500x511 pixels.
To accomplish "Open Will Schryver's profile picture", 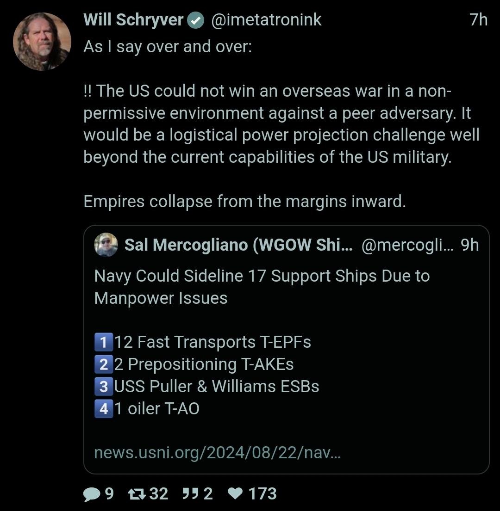I will pos(42,42).
